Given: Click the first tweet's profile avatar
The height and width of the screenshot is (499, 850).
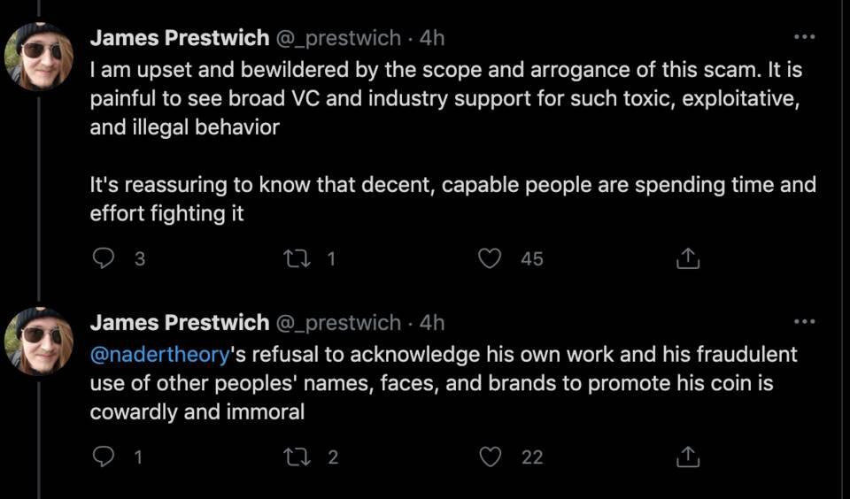Looking at the screenshot, I should 38,57.
